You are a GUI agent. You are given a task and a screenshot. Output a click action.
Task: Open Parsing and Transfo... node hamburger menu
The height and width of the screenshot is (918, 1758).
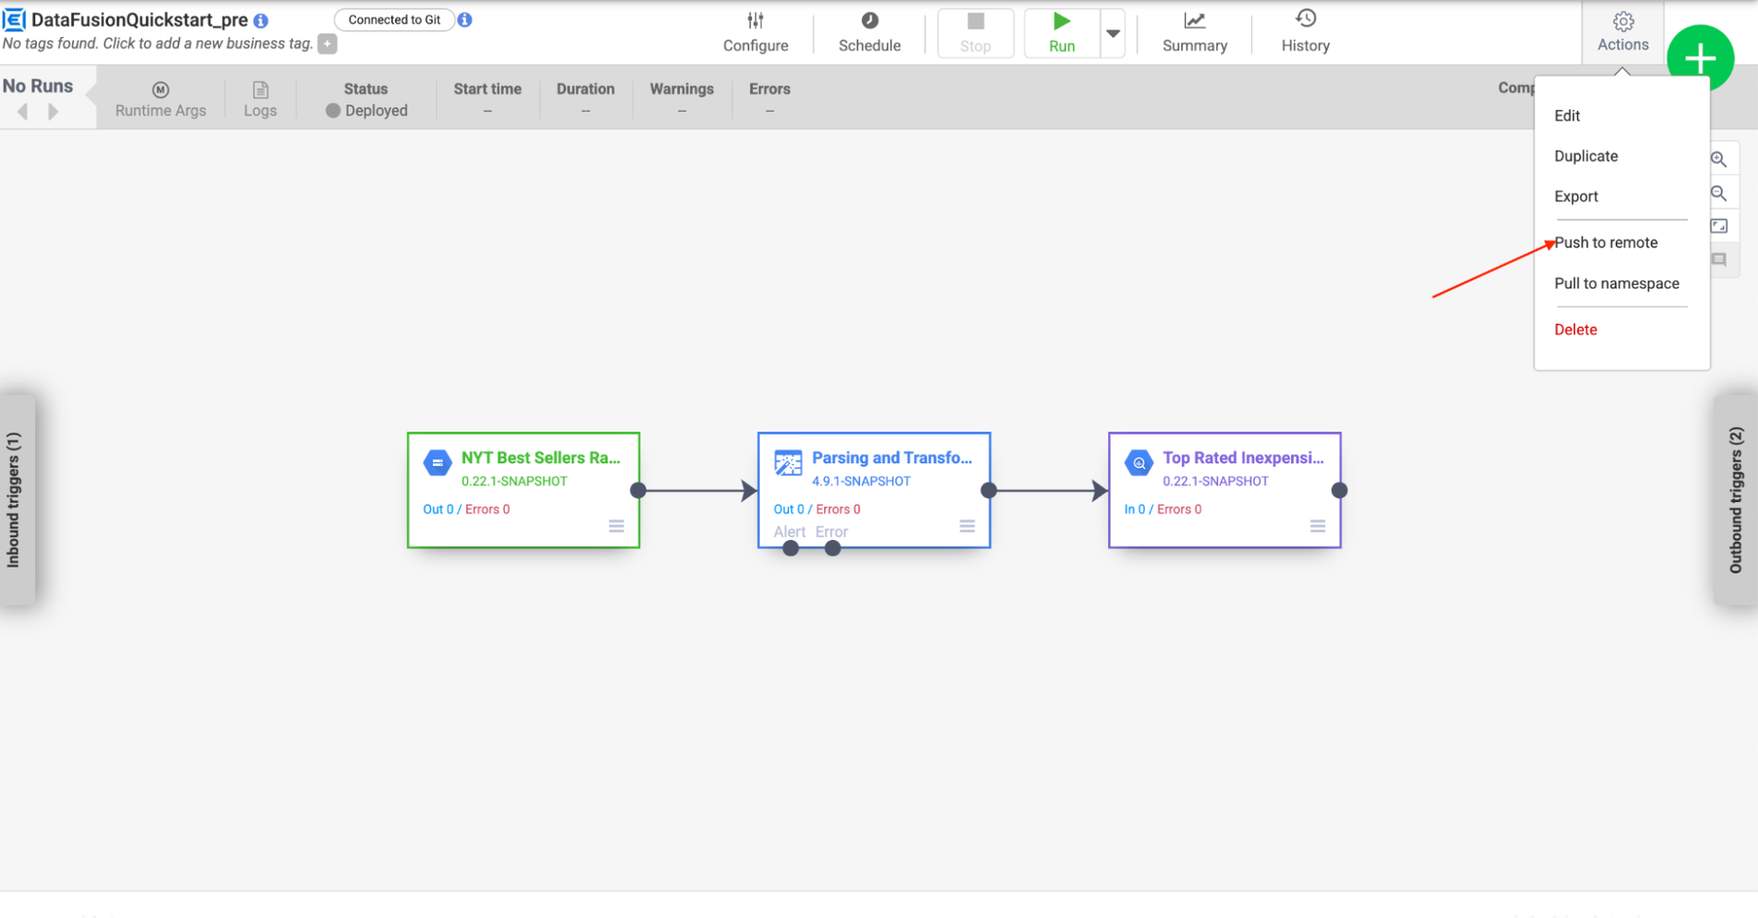[966, 526]
